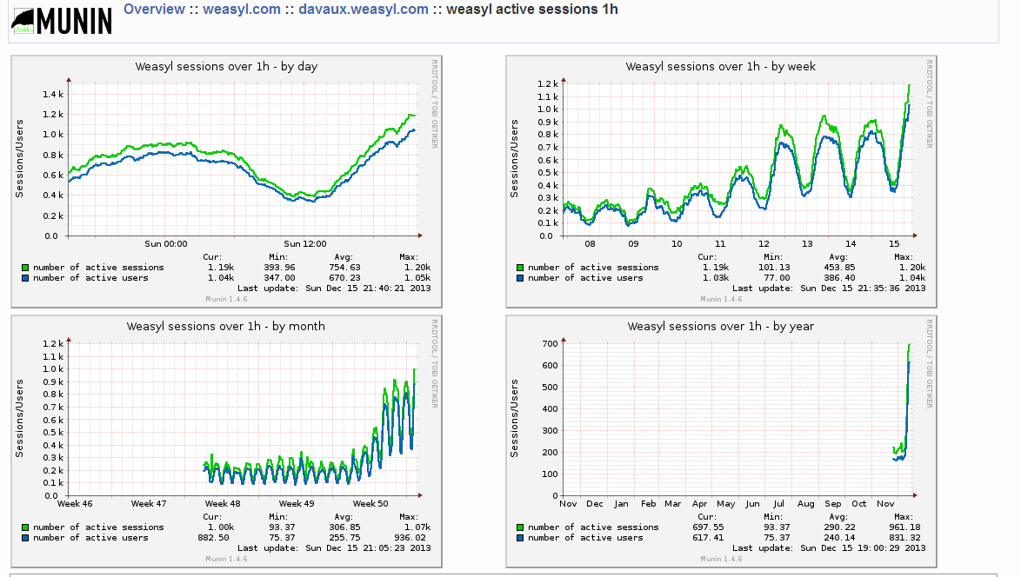Viewport: 1021px width, 577px height.
Task: Click the 'Feb' axis label in year graph
Action: pos(648,503)
